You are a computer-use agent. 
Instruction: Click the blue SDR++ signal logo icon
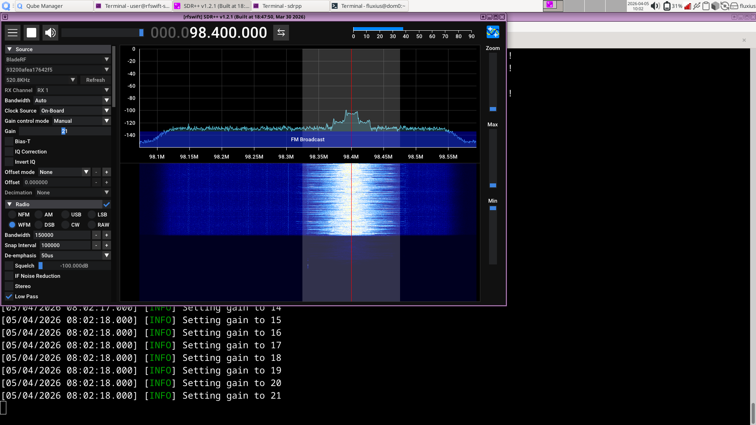click(x=493, y=32)
